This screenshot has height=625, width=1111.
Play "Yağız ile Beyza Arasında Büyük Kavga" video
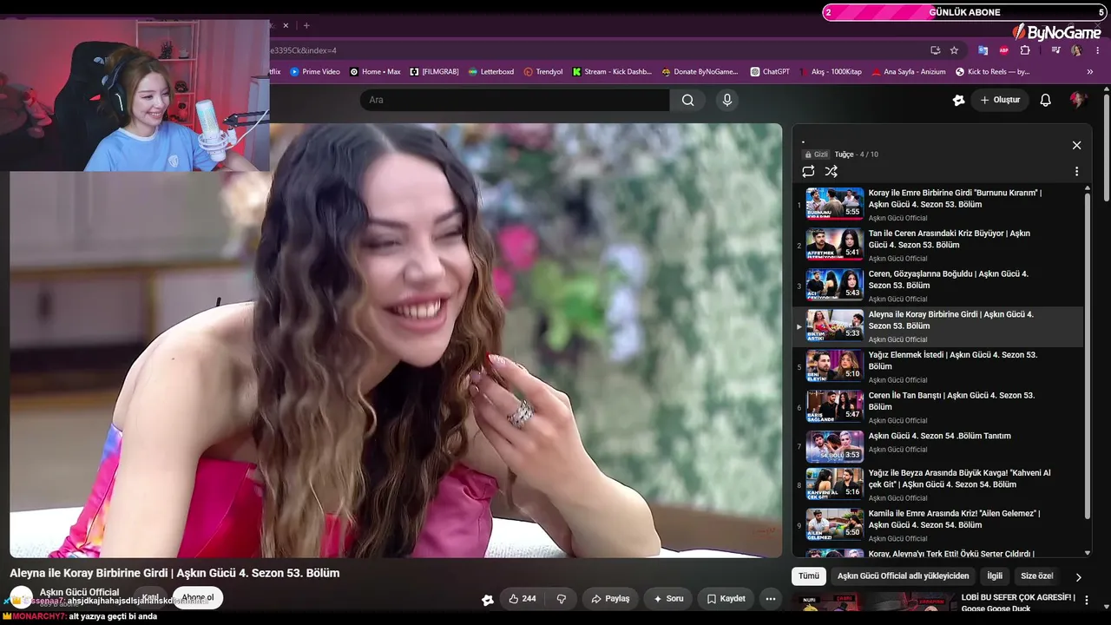point(939,484)
